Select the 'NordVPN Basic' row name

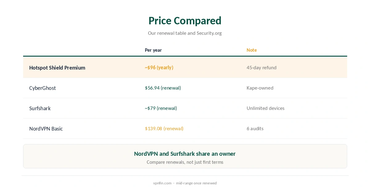[x=46, y=129]
